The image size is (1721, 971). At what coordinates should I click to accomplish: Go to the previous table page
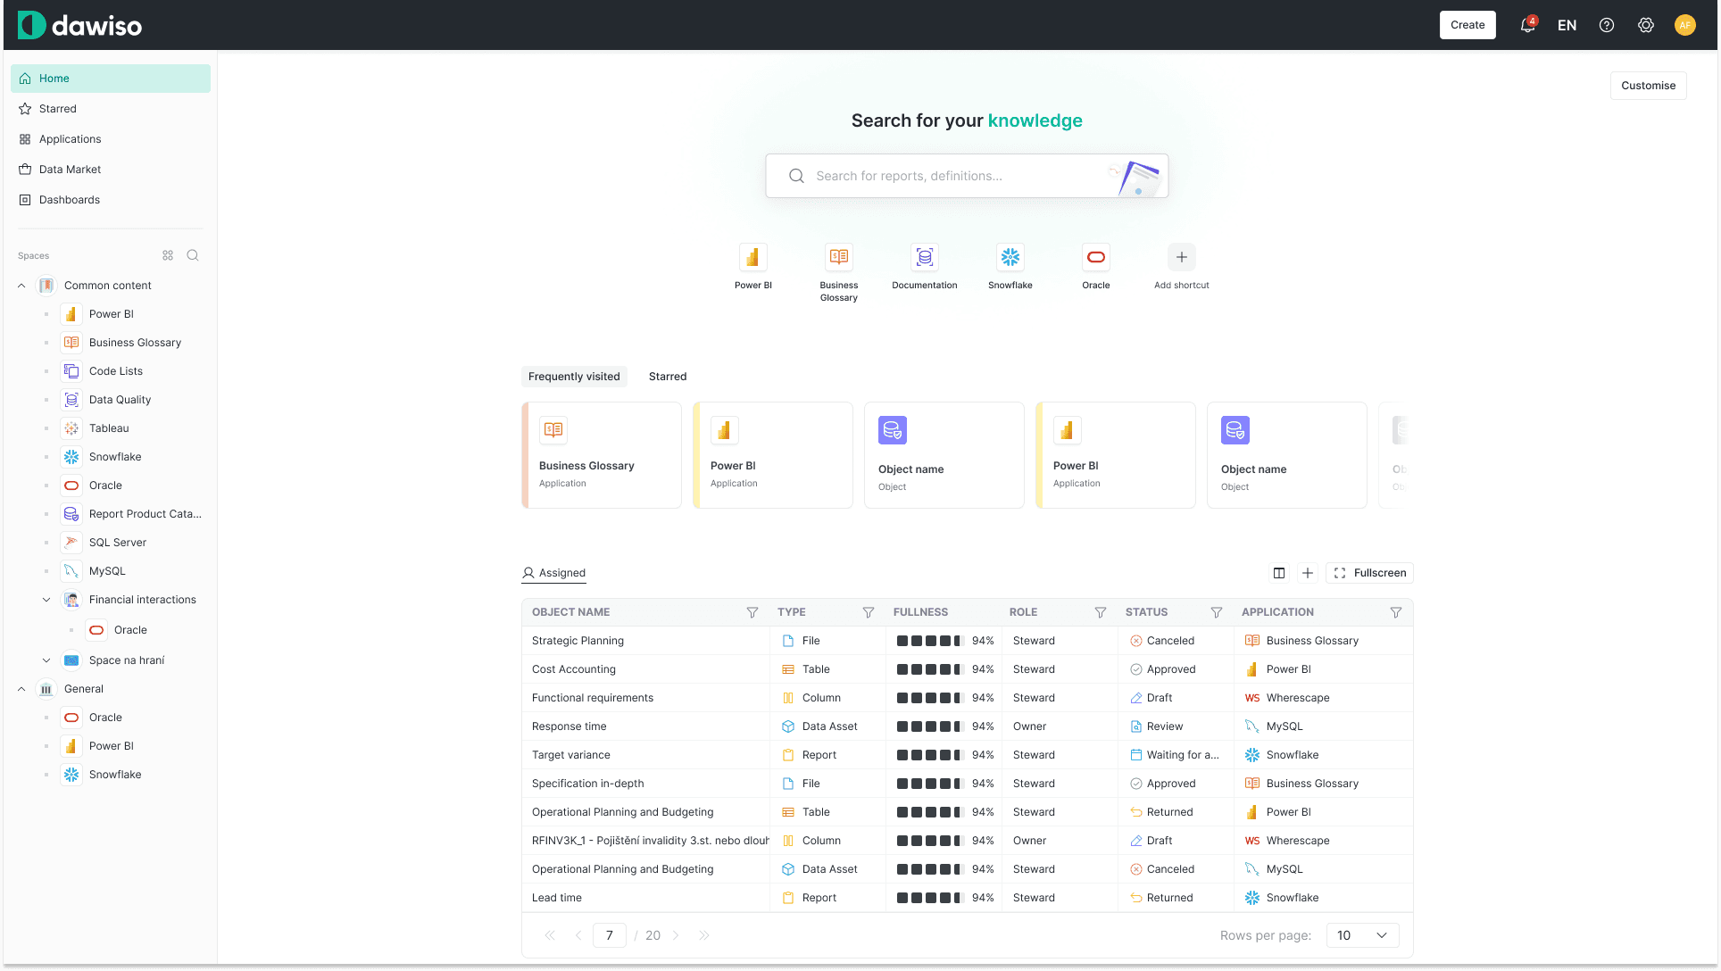578,935
